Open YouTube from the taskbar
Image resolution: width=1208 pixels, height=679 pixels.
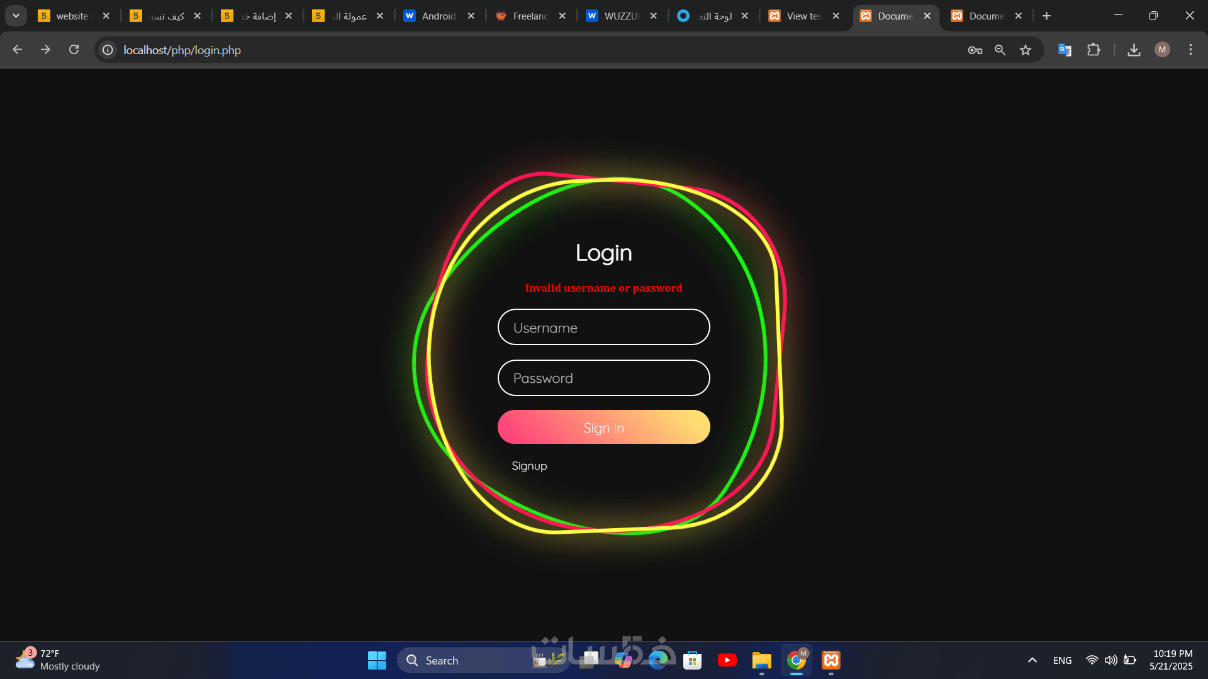pos(727,660)
